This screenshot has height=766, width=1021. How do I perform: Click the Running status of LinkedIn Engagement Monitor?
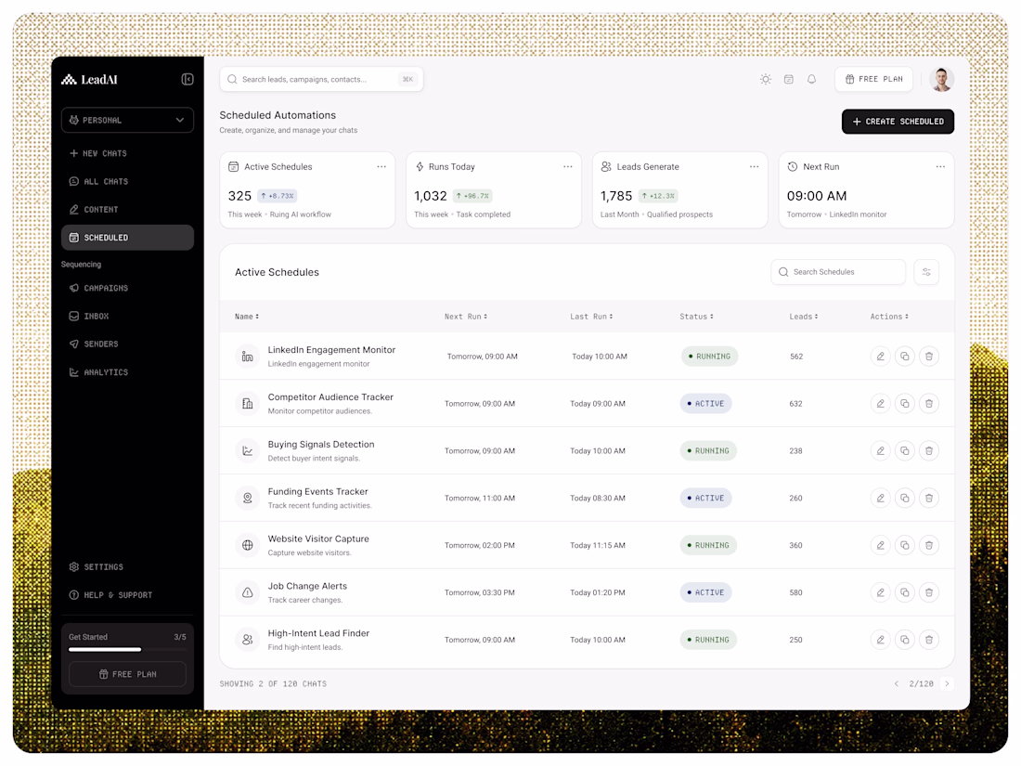click(709, 357)
